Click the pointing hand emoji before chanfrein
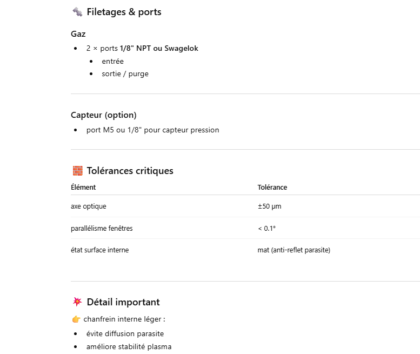The image size is (420, 354). coord(76,319)
